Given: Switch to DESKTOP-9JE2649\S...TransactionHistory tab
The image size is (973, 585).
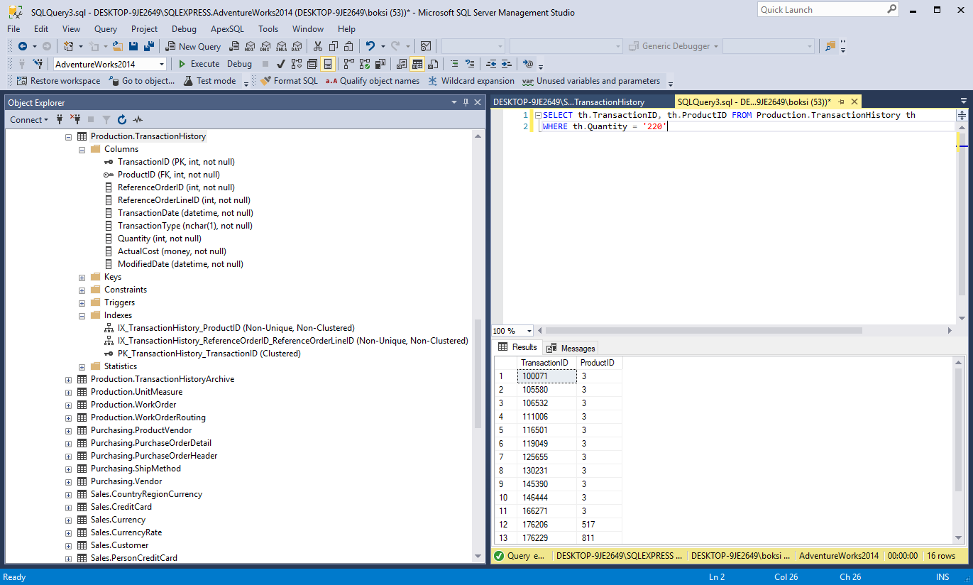Looking at the screenshot, I should (x=568, y=102).
